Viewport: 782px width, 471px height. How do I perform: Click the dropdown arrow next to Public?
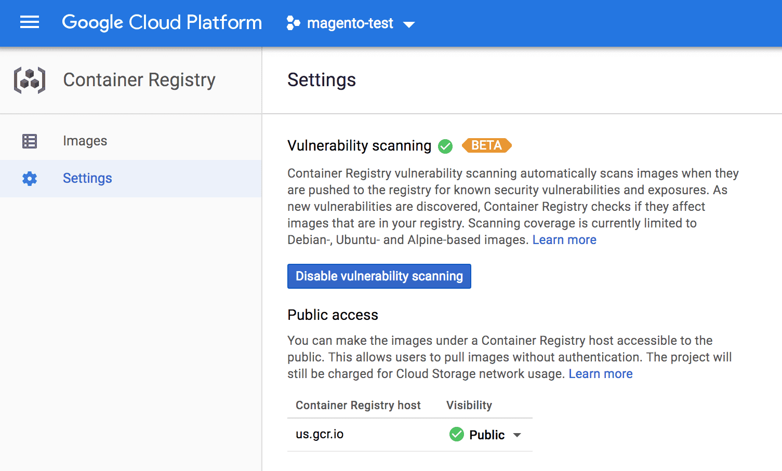click(x=517, y=435)
